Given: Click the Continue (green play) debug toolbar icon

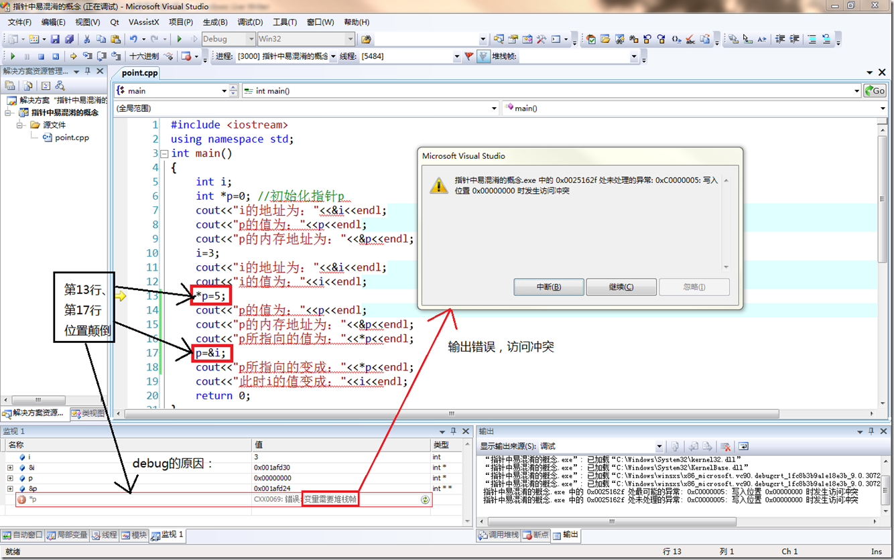Looking at the screenshot, I should [13, 56].
